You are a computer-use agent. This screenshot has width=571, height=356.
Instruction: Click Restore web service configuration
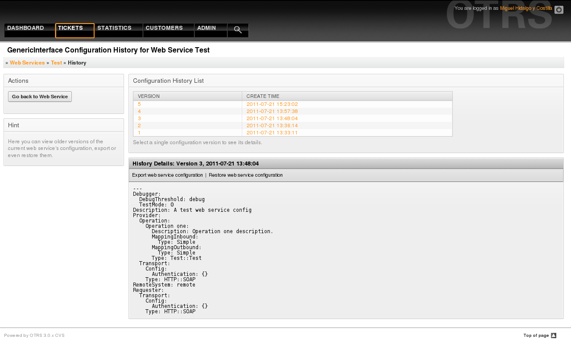[245, 175]
